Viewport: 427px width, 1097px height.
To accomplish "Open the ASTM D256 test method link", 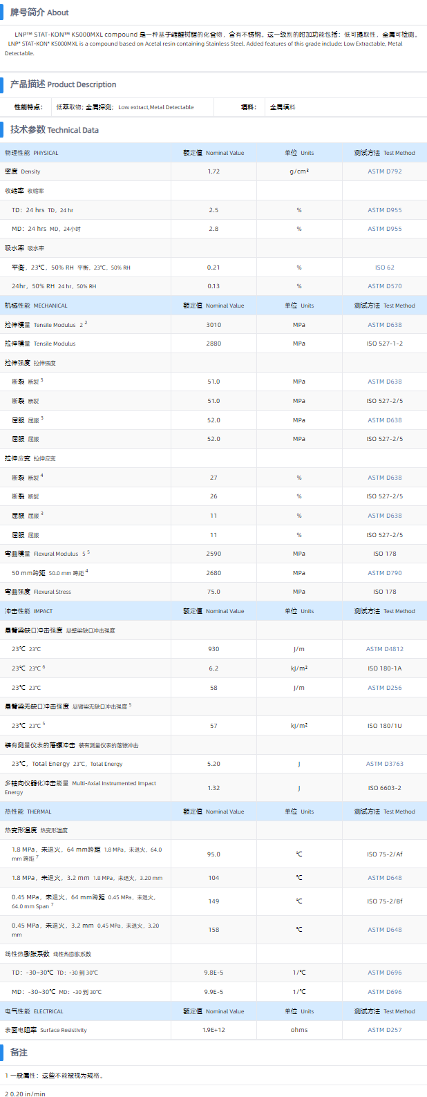I will (384, 688).
